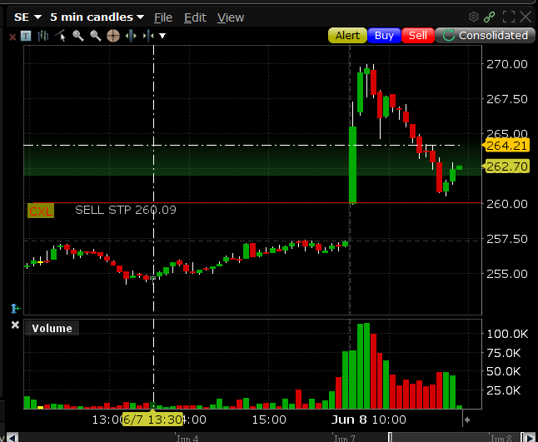Viewport: 538px width, 442px height.
Task: Click the blue price axis marker icon
Action: 15,309
